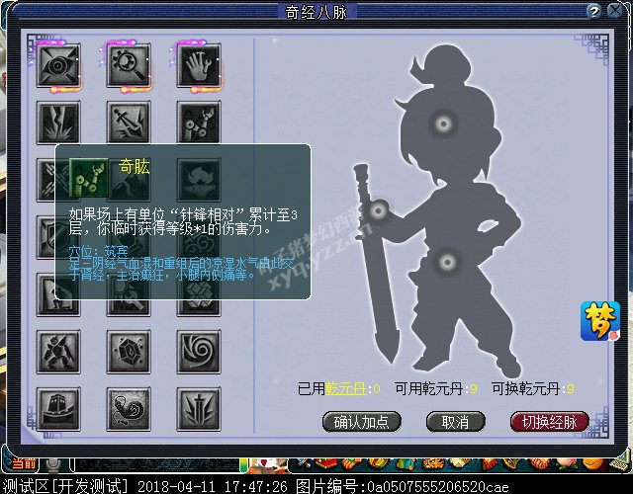Click the 取消 cancel button
This screenshot has height=494, width=633.
(455, 422)
